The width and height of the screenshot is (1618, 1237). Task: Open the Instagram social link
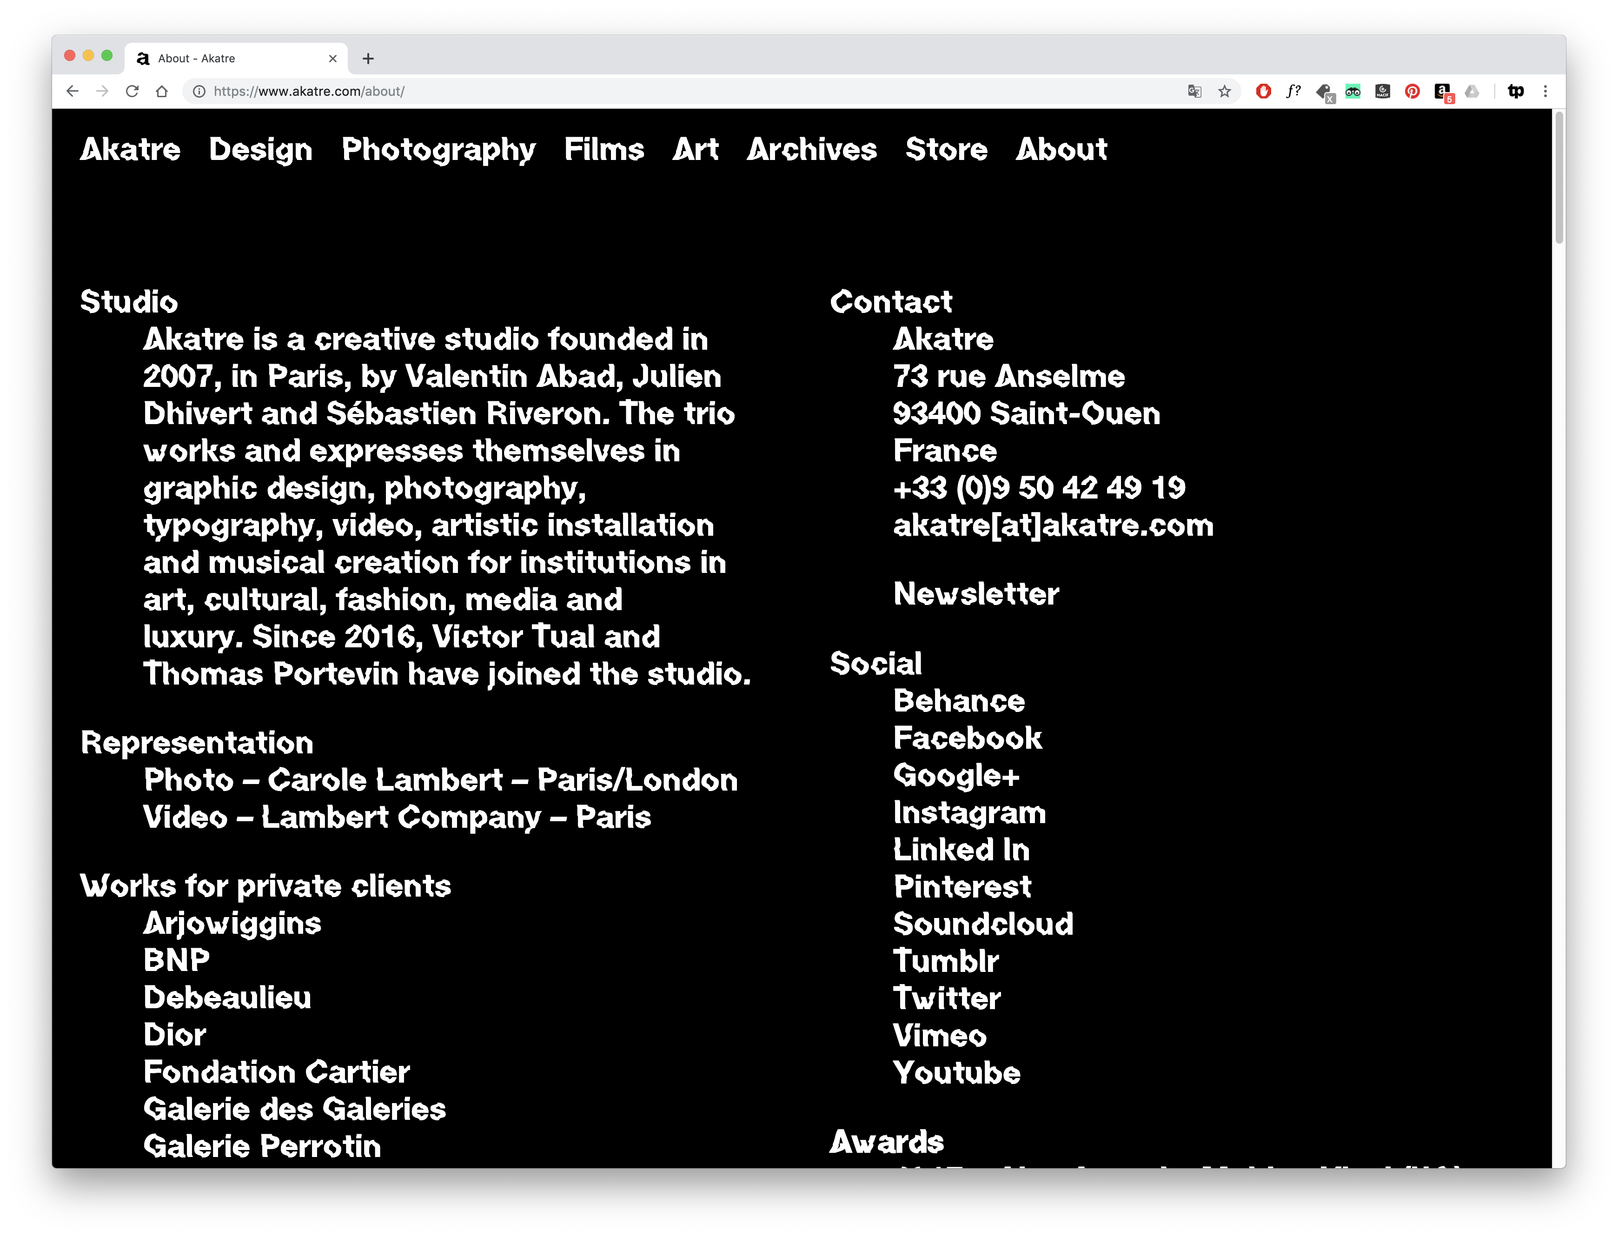pyautogui.click(x=969, y=813)
